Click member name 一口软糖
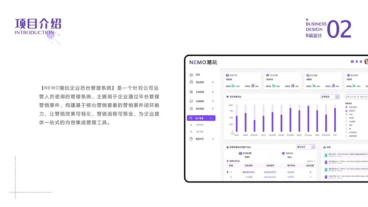 pyautogui.click(x=248, y=177)
